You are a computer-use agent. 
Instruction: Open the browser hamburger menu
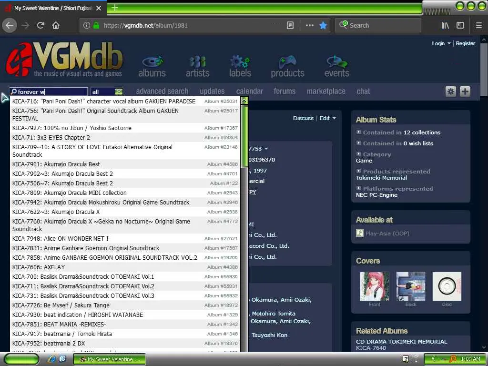[x=479, y=26]
